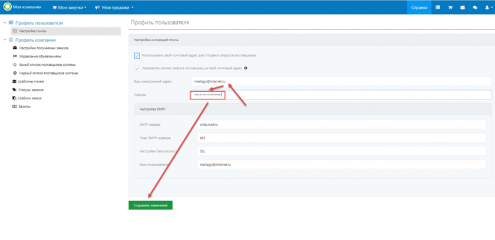Toggle checkbox for using own mail address

pyautogui.click(x=137, y=55)
